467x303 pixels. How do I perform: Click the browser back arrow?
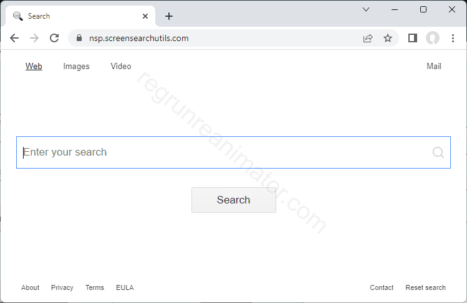(x=14, y=38)
